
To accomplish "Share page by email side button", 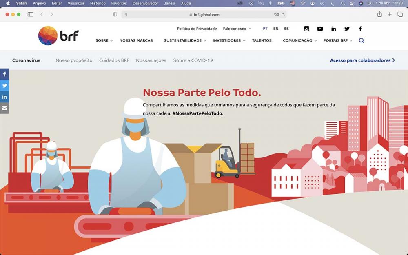I will tap(4, 108).
